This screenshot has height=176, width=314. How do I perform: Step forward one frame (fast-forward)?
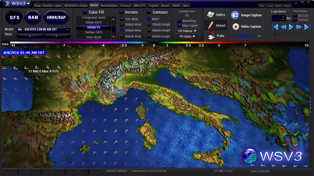coord(299,27)
